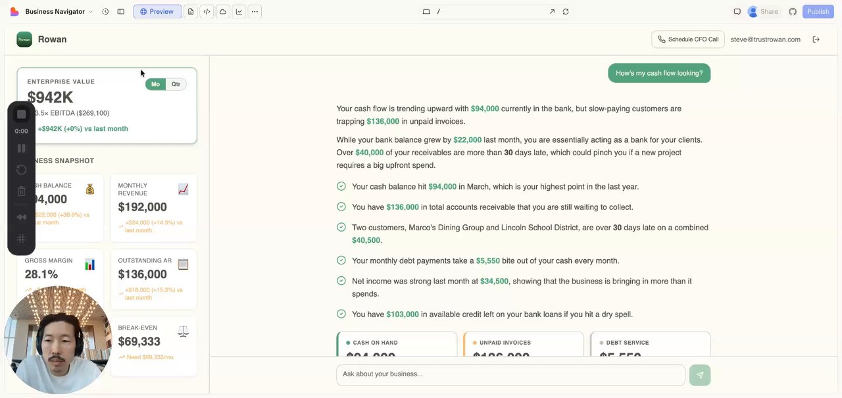Image resolution: width=842 pixels, height=398 pixels.
Task: Delete the recording with trash icon
Action: [21, 191]
